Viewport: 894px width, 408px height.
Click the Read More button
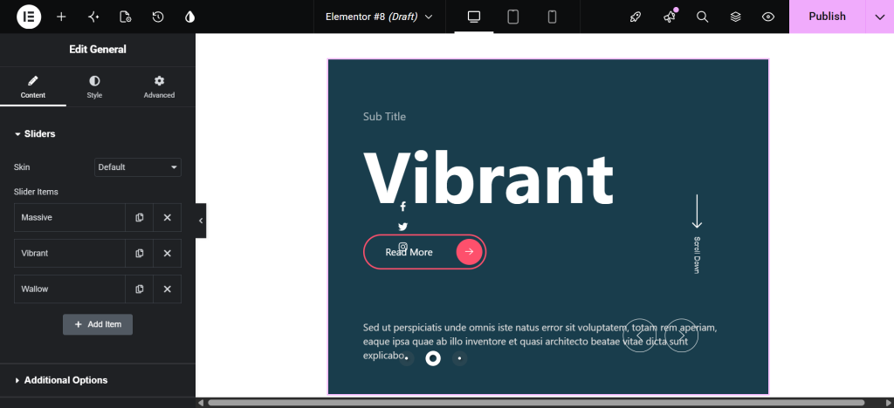[425, 252]
